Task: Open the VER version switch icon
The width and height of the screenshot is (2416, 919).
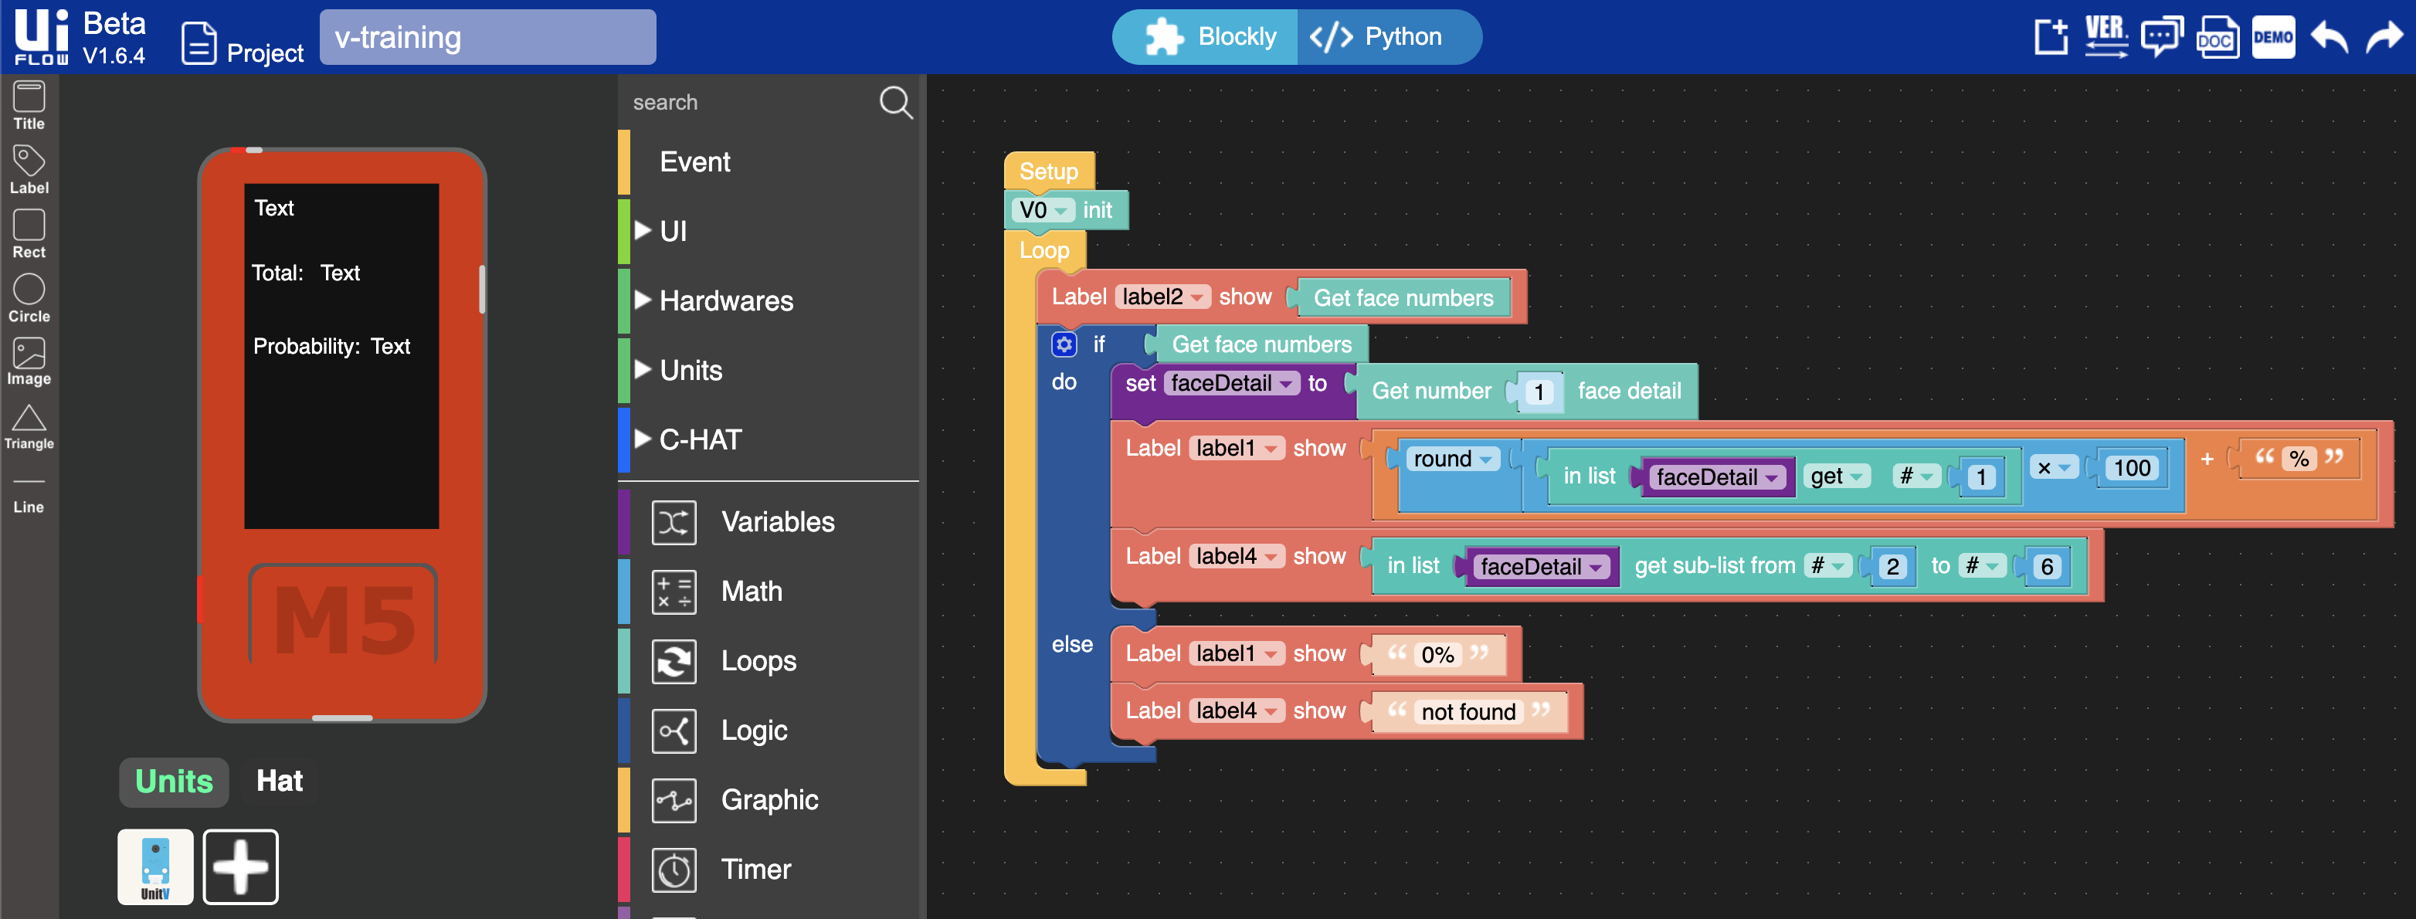Action: (x=2106, y=38)
